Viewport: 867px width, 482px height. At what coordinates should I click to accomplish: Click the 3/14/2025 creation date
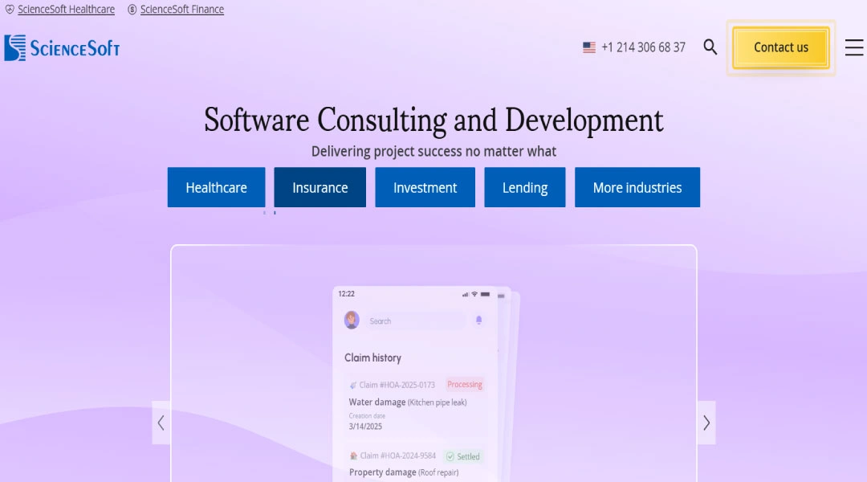click(x=365, y=426)
